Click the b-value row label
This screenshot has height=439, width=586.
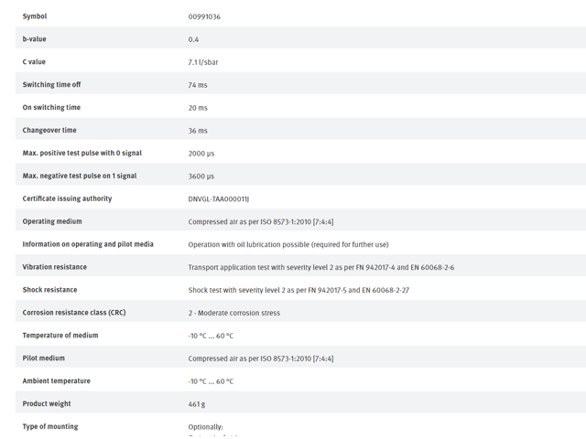point(35,38)
